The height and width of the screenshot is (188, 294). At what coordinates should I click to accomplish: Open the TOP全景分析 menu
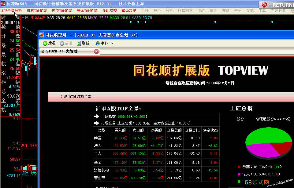12,11
